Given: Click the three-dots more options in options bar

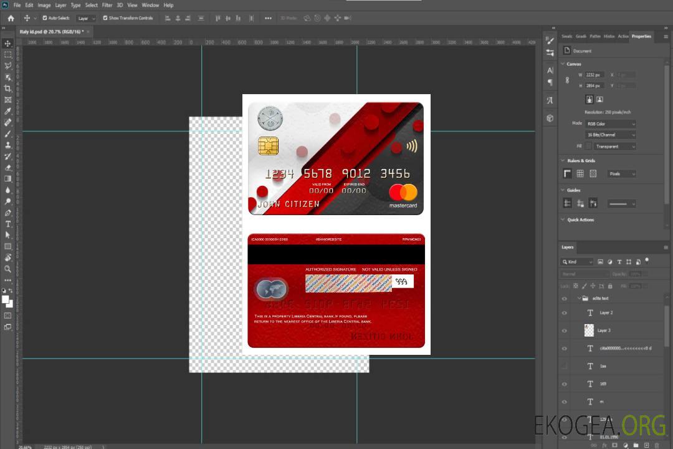Looking at the screenshot, I should click(268, 18).
